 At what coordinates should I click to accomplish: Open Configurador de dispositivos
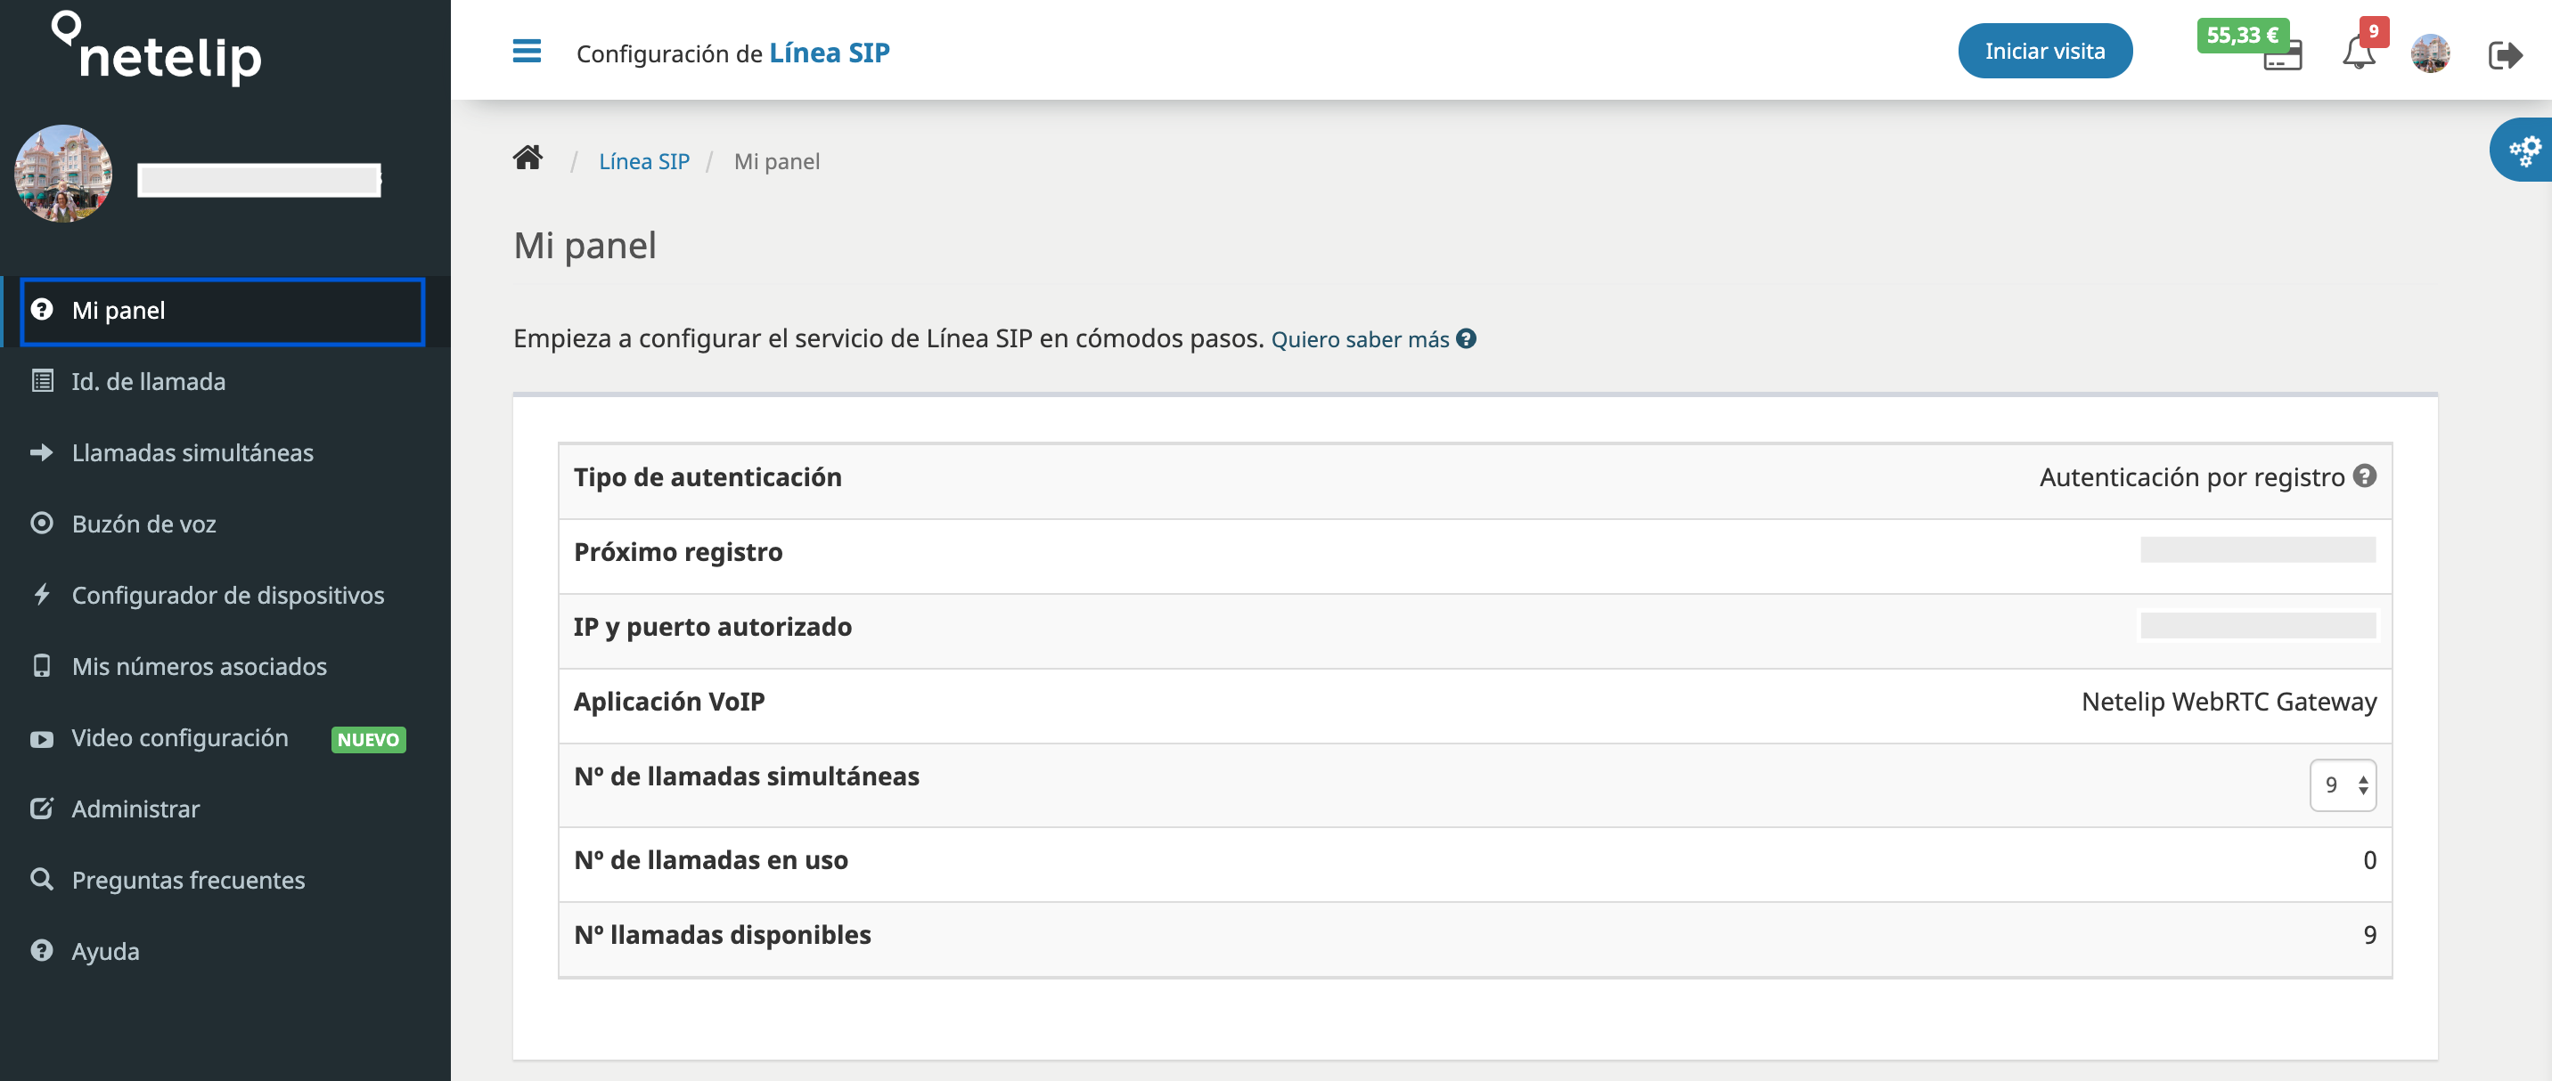[228, 595]
